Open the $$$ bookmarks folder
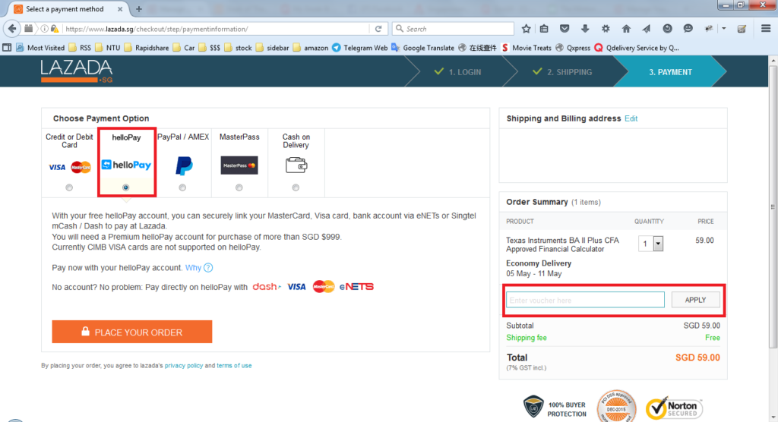Screen dimensions: 778x422 (x=210, y=48)
